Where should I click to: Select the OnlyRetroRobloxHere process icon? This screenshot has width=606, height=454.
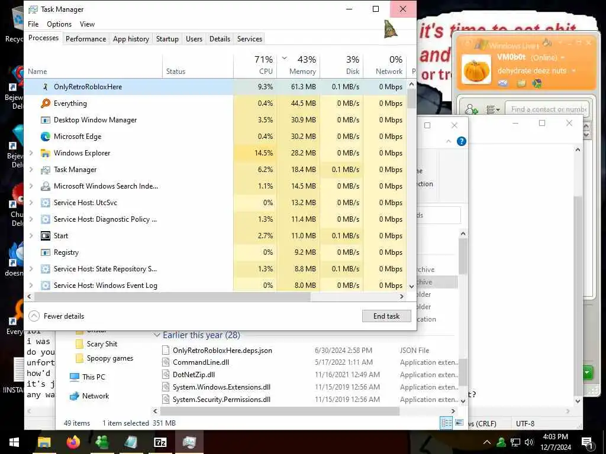(45, 87)
